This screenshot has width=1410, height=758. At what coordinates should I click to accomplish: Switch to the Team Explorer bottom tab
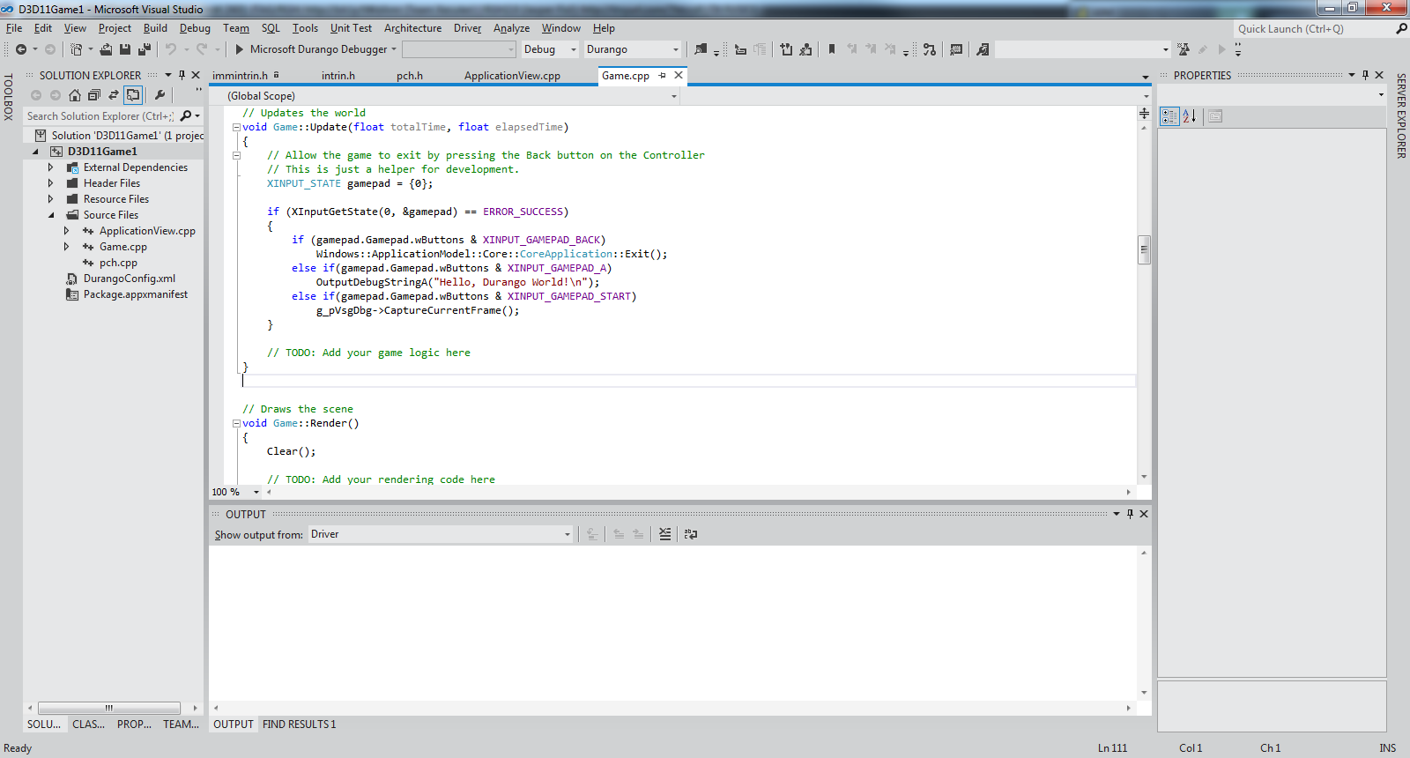coord(181,725)
